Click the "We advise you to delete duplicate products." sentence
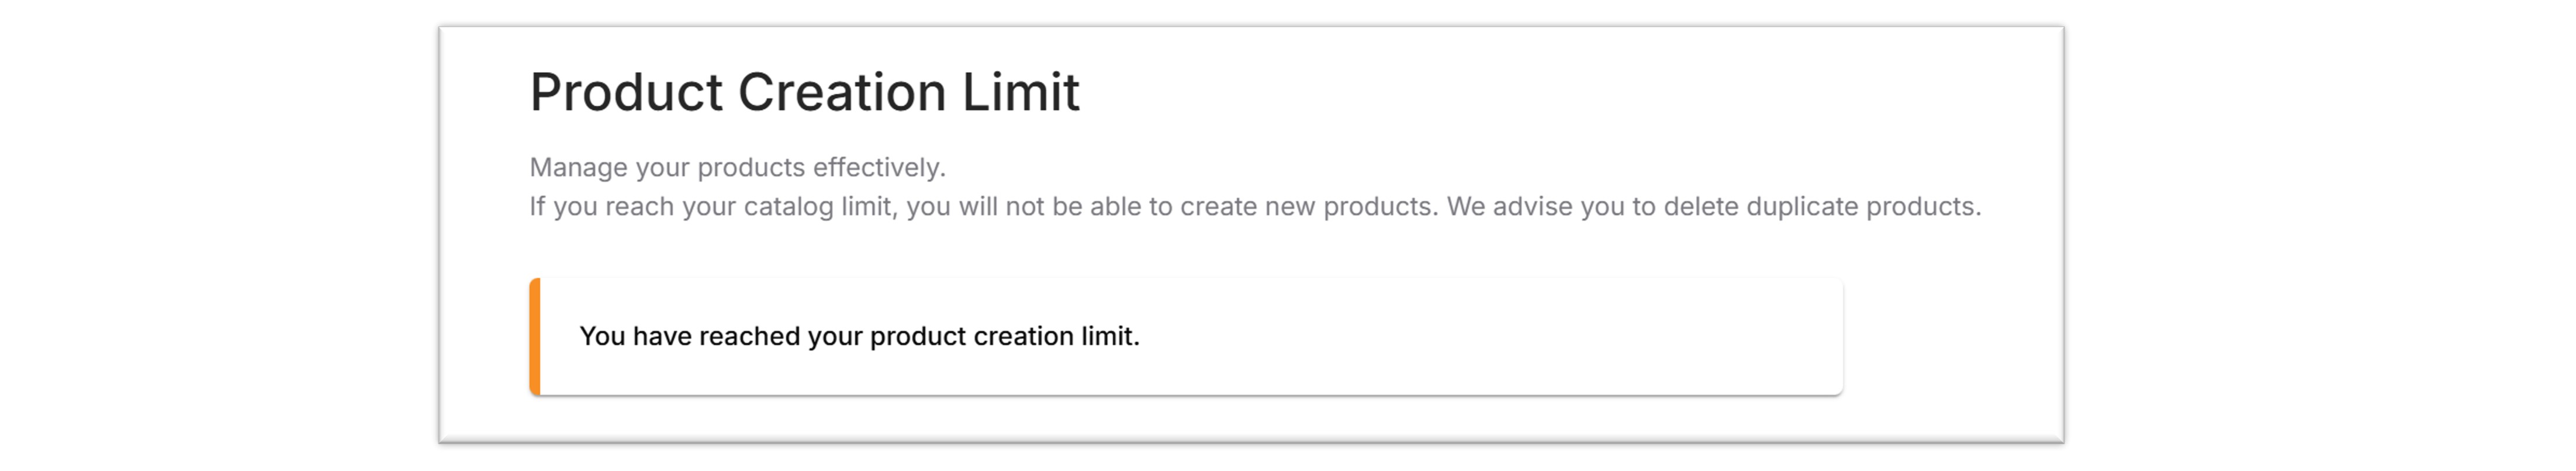This screenshot has width=2576, height=471. point(1714,206)
